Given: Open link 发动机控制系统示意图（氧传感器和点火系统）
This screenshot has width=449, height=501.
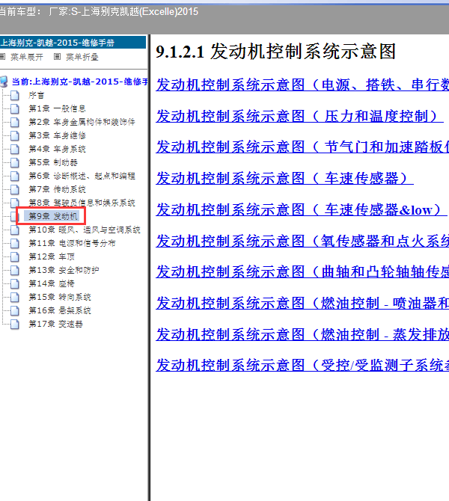Looking at the screenshot, I should (302, 241).
